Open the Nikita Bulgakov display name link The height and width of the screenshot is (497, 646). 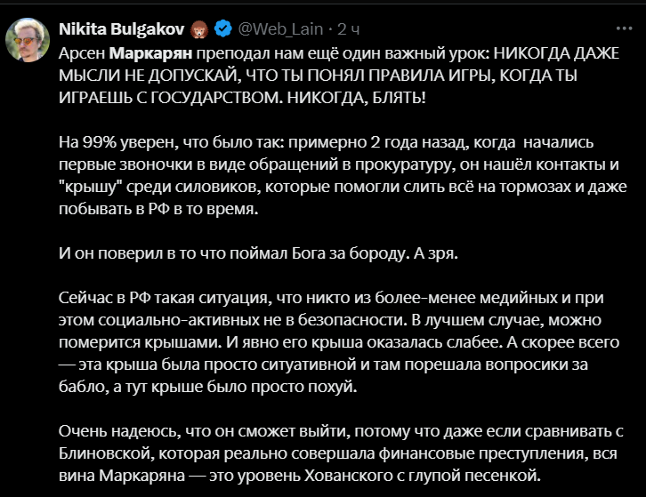pyautogui.click(x=122, y=29)
